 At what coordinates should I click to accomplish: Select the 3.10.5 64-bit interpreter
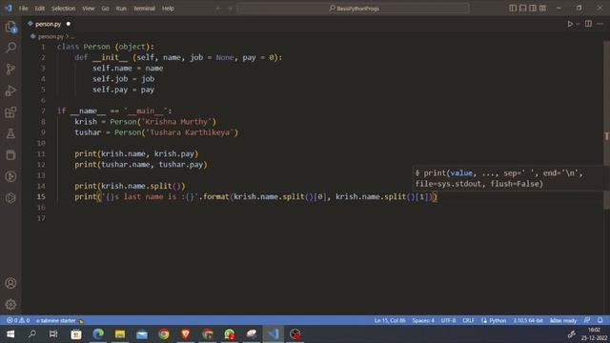[x=528, y=320]
